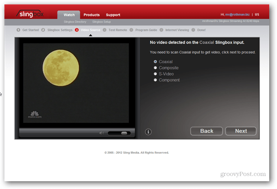277x189 pixels.
Task: Jump to the Done! step
Action: (199, 30)
